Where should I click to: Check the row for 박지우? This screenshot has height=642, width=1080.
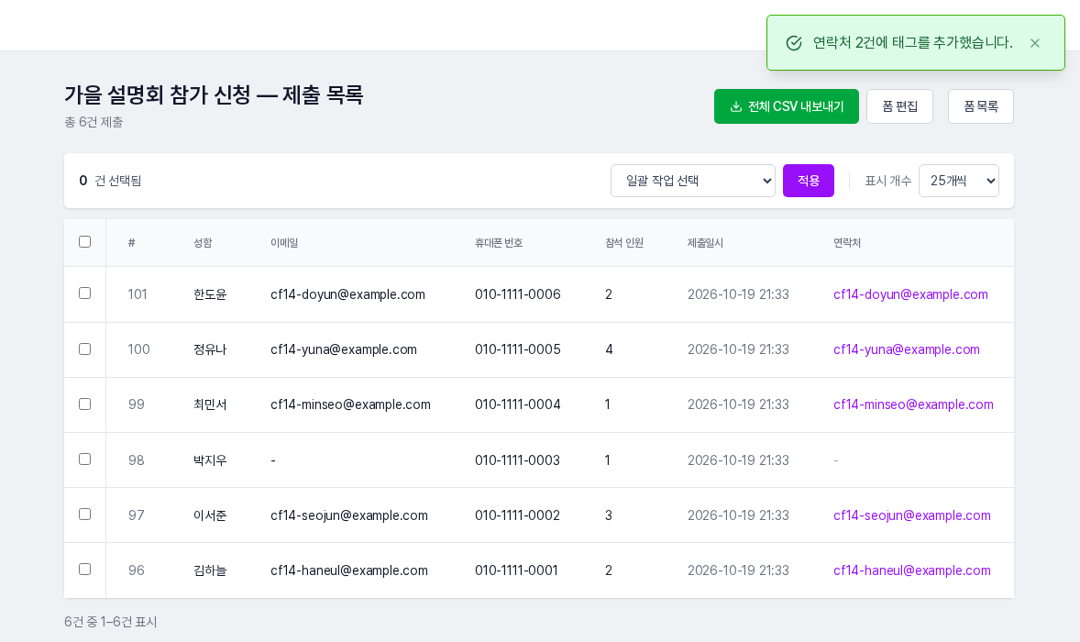point(84,459)
